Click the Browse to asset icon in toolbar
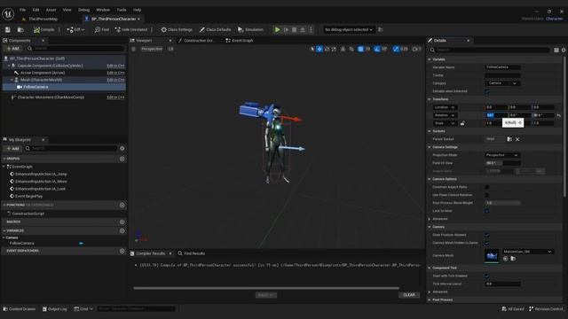 point(20,29)
